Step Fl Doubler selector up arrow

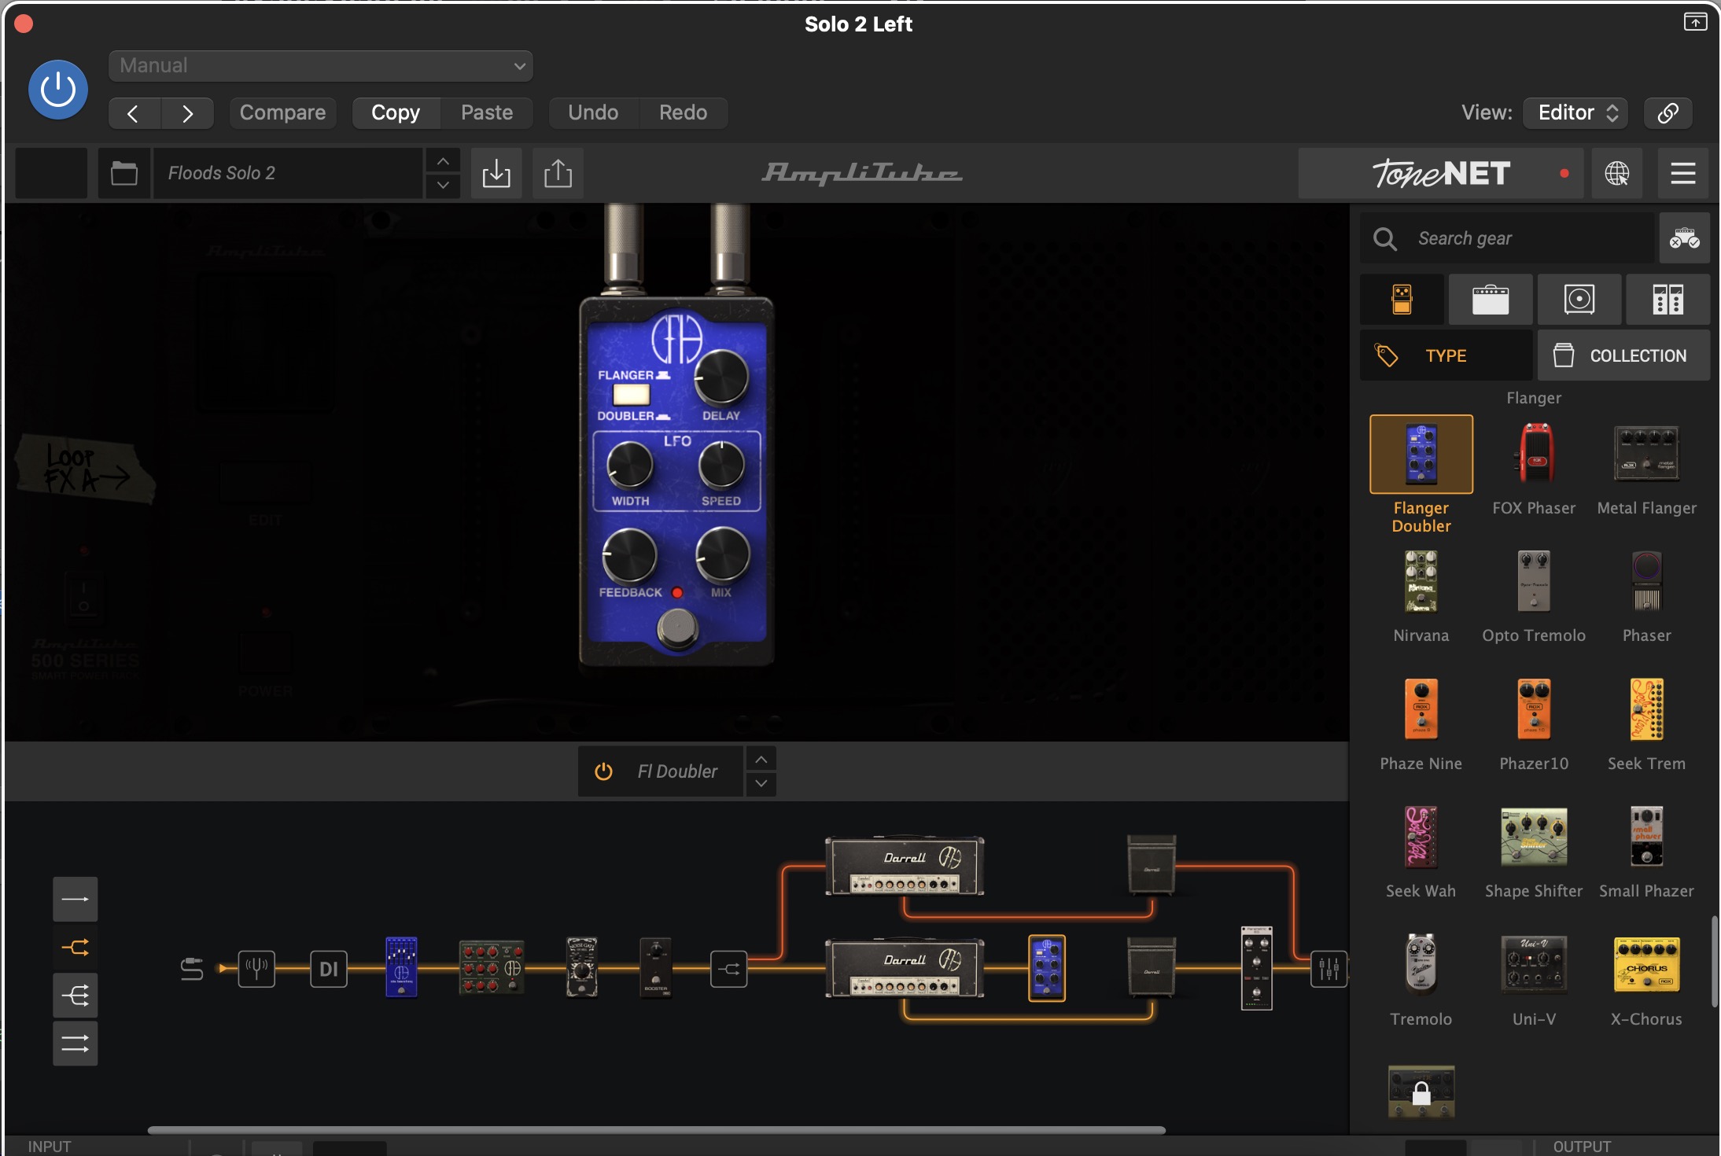[761, 760]
